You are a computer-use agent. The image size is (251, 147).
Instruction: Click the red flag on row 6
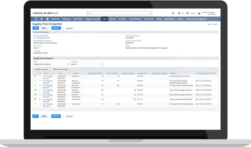click(35, 99)
